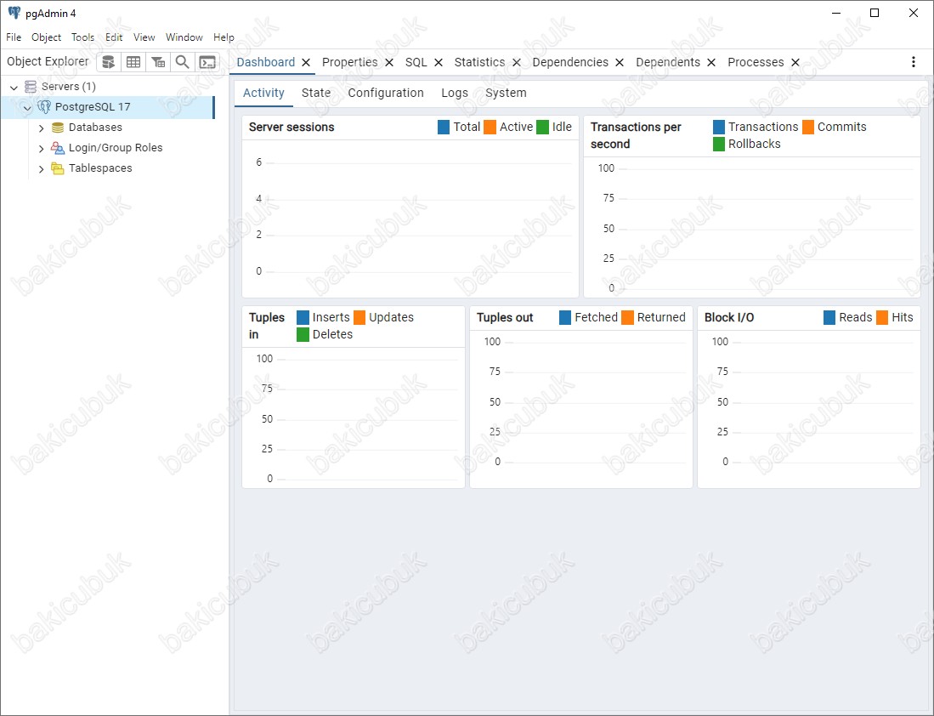
Task: Click the Servers group icon
Action: tap(31, 87)
